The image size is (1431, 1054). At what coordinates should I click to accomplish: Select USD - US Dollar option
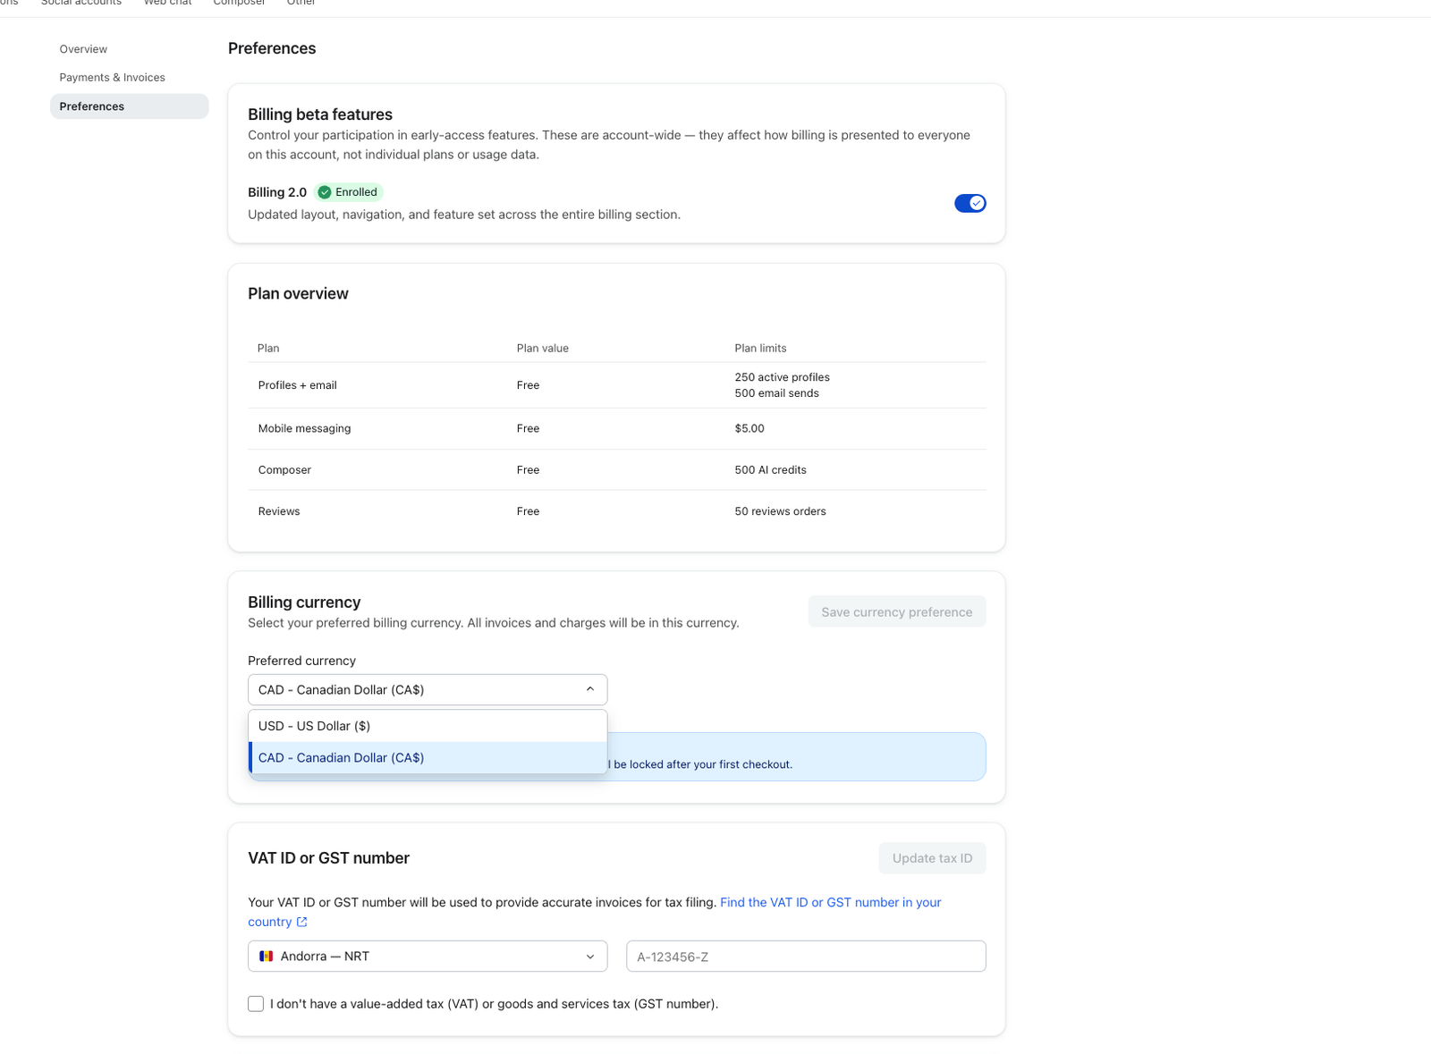(x=428, y=726)
